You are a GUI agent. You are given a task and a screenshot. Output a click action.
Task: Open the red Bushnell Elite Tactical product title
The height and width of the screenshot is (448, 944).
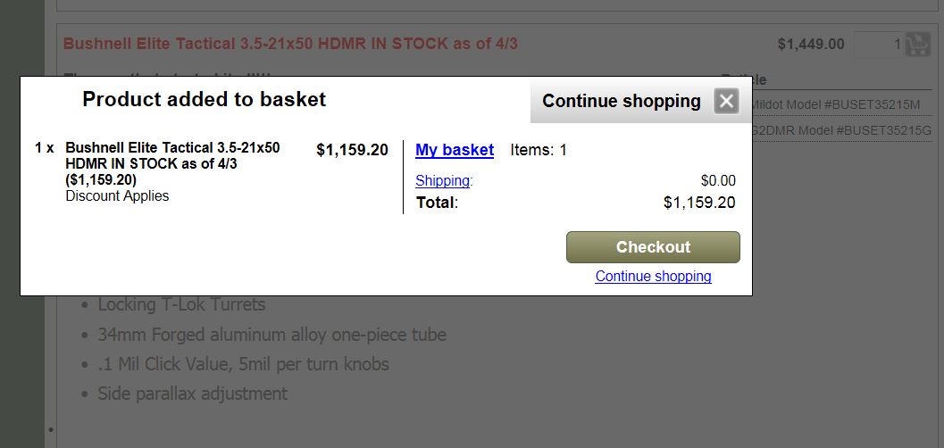(x=290, y=43)
